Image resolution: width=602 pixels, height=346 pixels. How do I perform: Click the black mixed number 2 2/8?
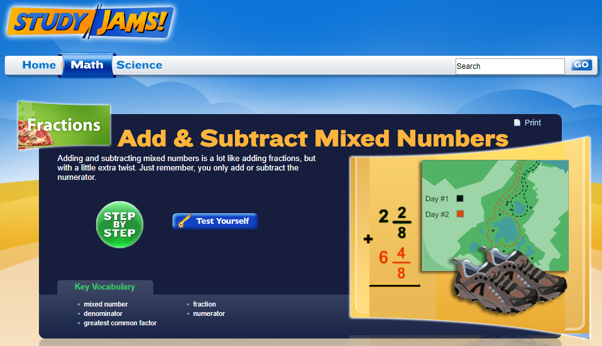[395, 223]
